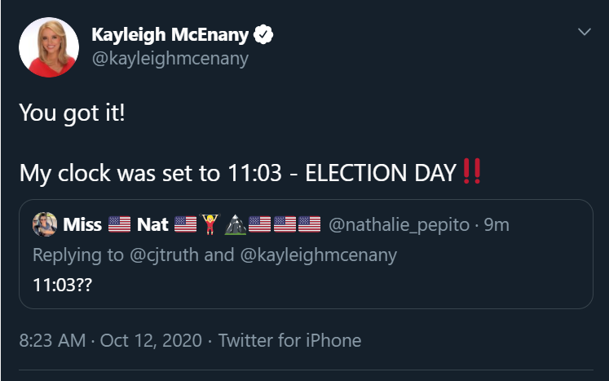Click the first flag emoji after Miss
609x381 pixels.
pos(119,224)
